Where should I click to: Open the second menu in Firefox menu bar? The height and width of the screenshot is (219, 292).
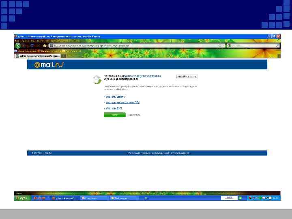tap(25, 41)
